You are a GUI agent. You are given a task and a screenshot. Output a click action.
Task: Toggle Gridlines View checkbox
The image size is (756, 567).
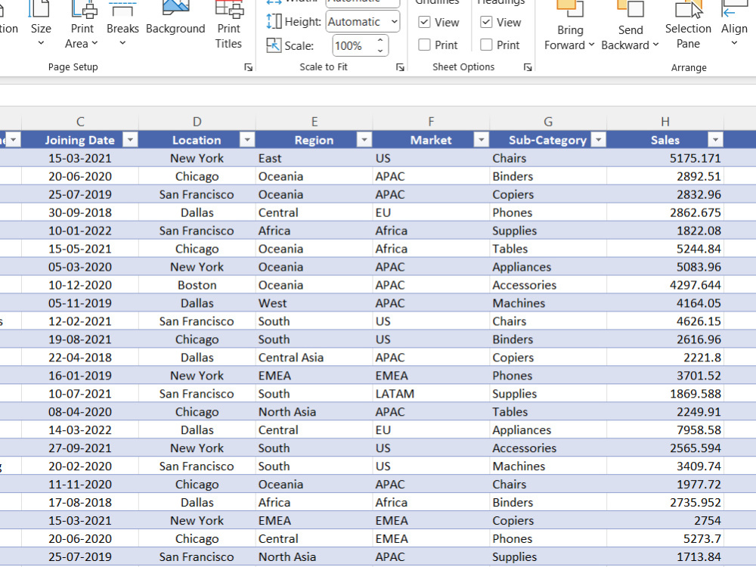point(424,22)
